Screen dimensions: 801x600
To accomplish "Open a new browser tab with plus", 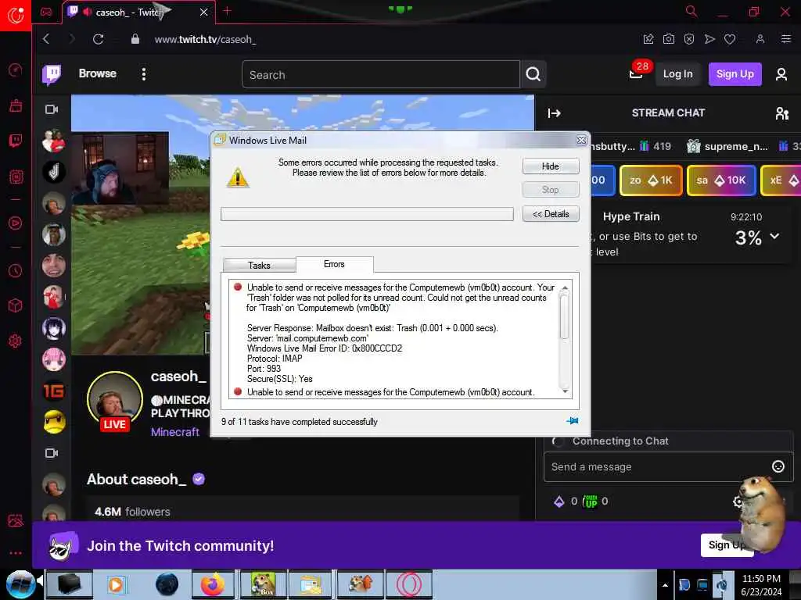I will [228, 11].
